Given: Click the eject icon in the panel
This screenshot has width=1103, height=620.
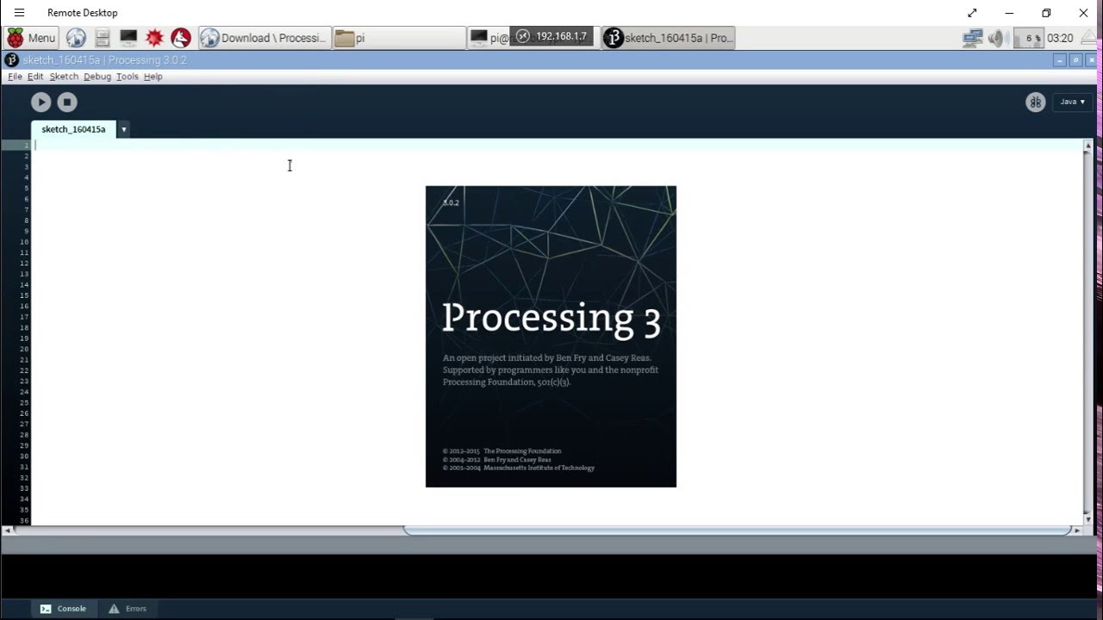Looking at the screenshot, I should (1089, 38).
